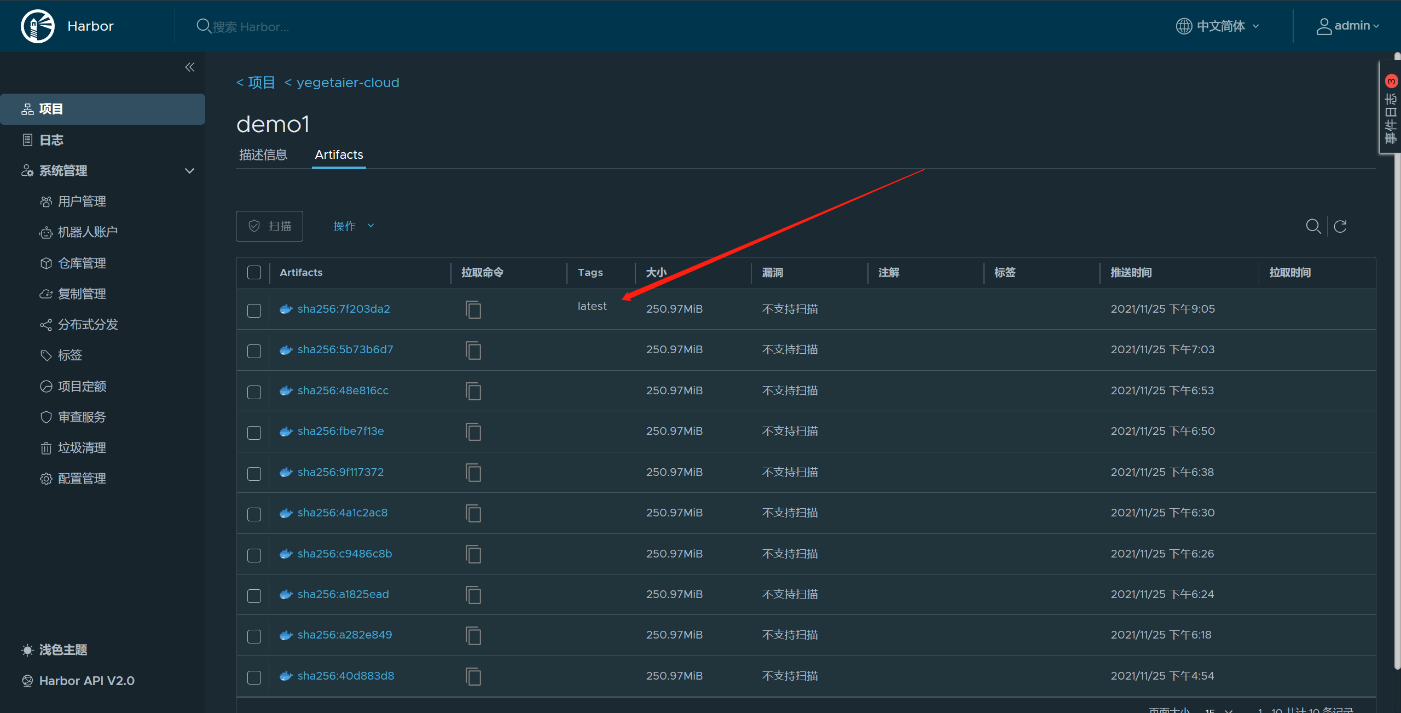
Task: Open artifact sha256:a282e849 link
Action: tap(345, 635)
